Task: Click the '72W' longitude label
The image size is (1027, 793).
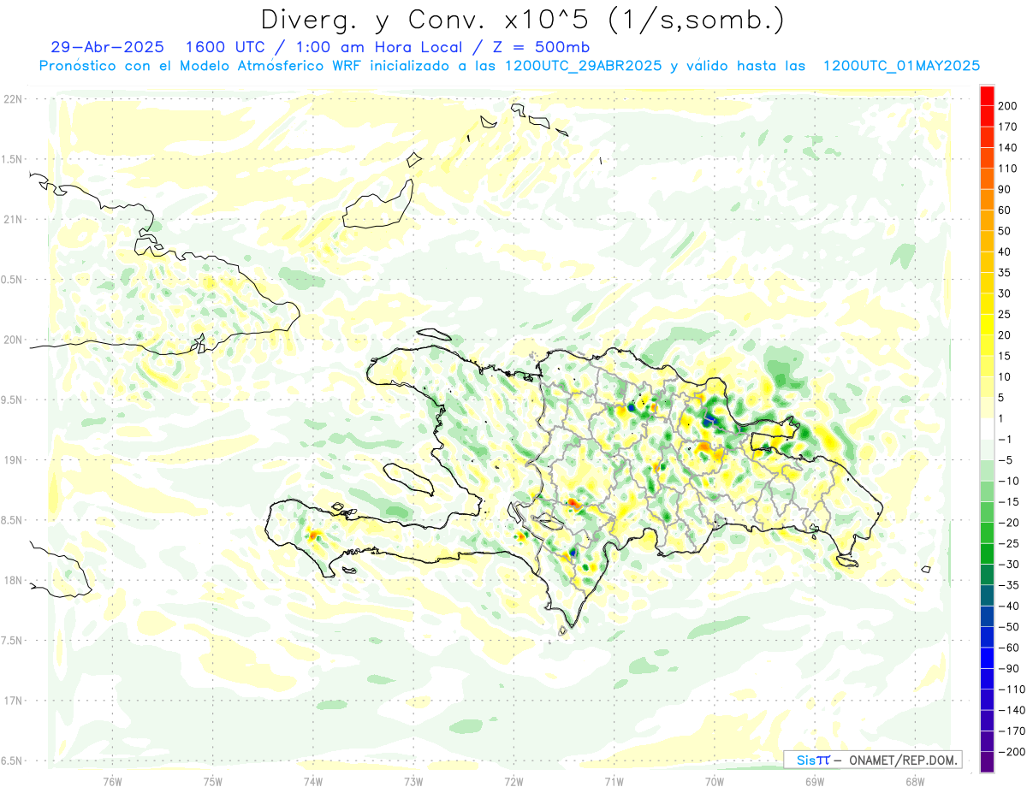Action: coord(513,781)
